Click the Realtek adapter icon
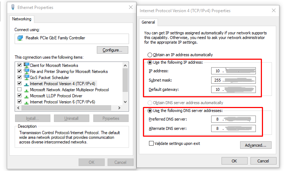Screen dimensions: 288x171 (20, 38)
